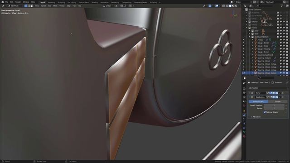The image size is (290, 163).
Task: Toggle X-ray view icon
Action: pos(223,6)
